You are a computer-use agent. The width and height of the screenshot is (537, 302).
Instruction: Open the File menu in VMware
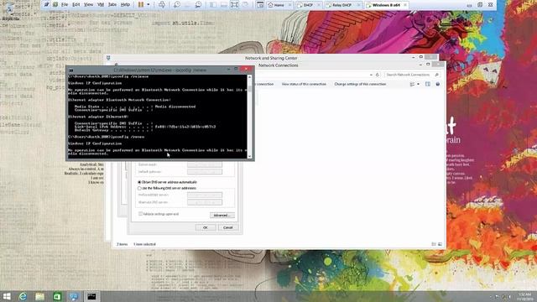click(65, 5)
